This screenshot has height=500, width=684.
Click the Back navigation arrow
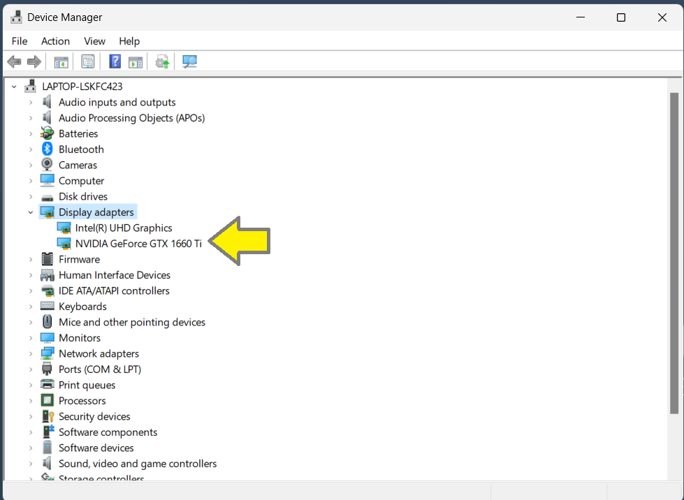pos(14,61)
